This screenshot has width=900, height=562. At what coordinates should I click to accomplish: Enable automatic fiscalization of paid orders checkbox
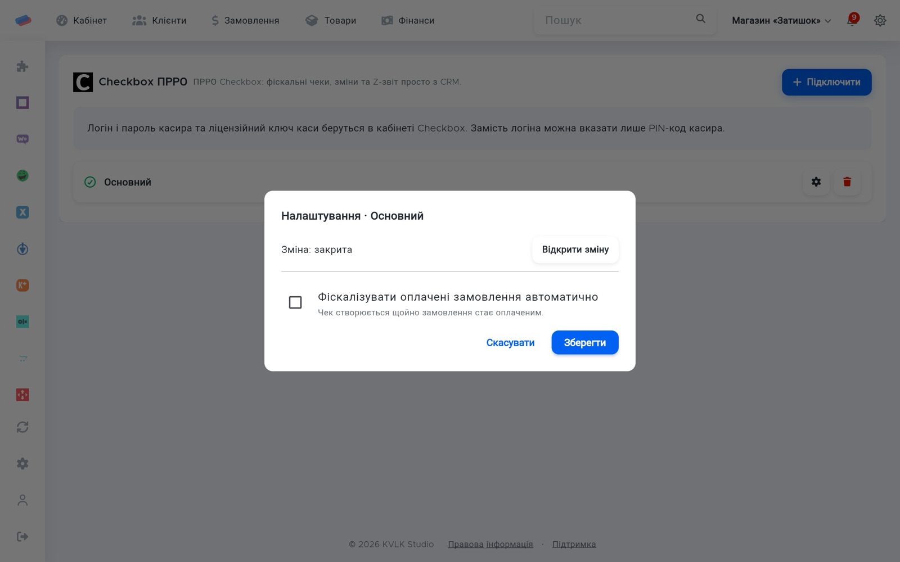(295, 302)
